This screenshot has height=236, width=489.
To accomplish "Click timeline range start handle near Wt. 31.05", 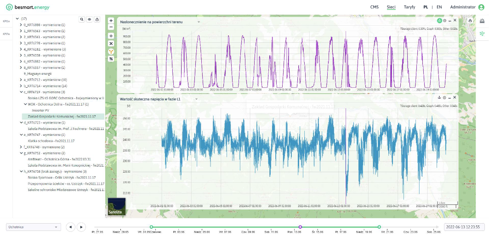I will 151,227.
